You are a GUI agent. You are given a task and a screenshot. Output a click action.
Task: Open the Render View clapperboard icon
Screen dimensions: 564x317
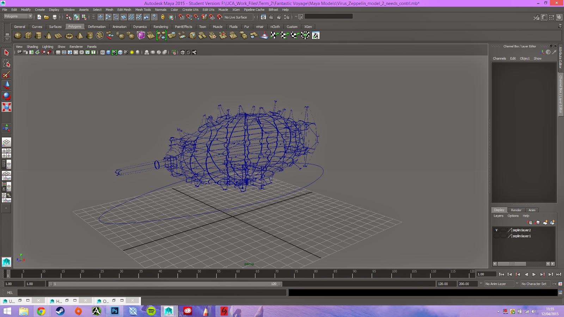point(263,17)
